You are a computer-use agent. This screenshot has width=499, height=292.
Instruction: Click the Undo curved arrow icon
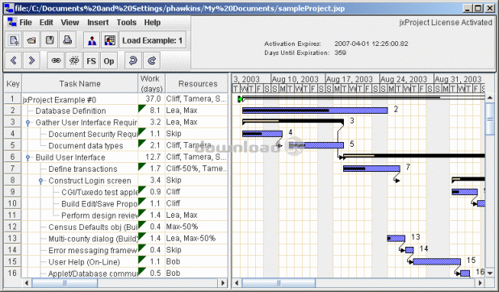coord(133,60)
